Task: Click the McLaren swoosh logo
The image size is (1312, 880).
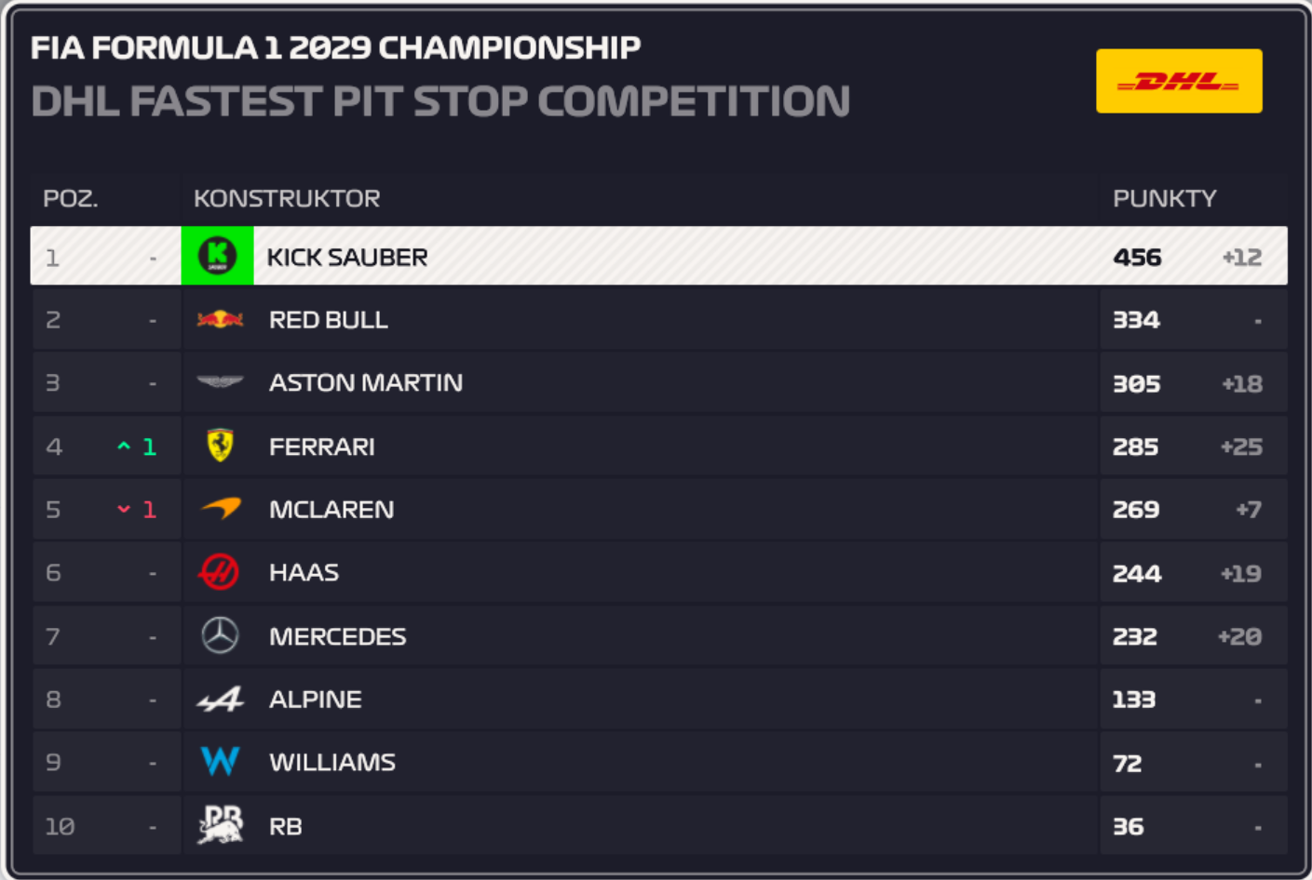Action: pos(222,508)
